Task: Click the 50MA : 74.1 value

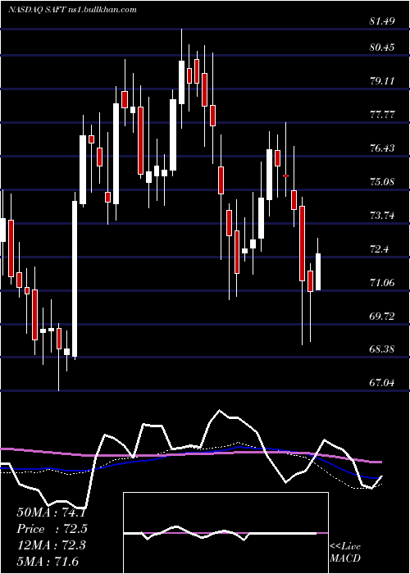Action: click(51, 512)
